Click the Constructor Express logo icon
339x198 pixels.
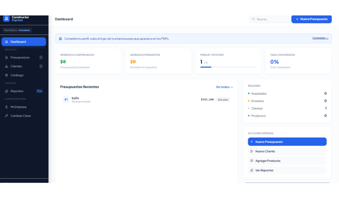pos(6,18)
